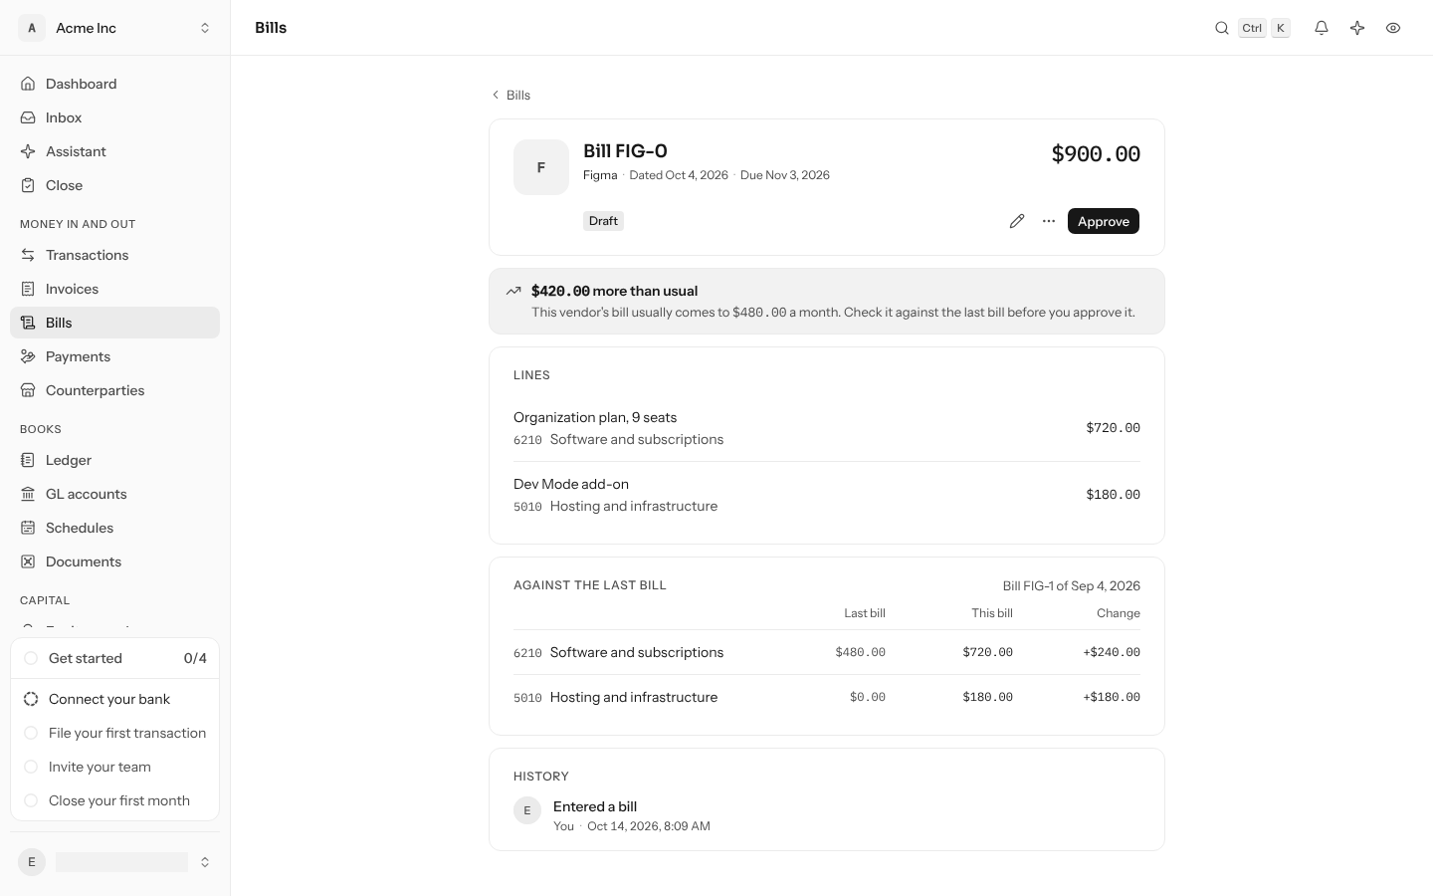Open Inbox in sidebar
Viewport: 1433px width, 896px height.
pos(115,117)
